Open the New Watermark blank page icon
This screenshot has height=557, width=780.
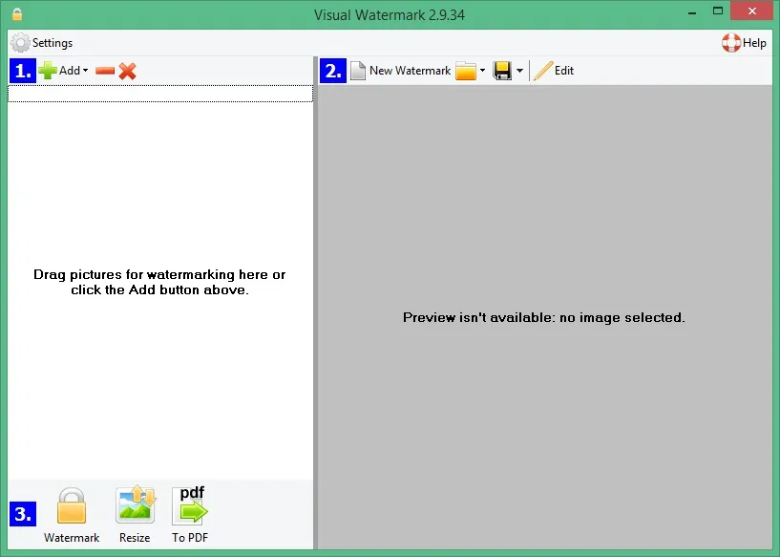pyautogui.click(x=358, y=71)
